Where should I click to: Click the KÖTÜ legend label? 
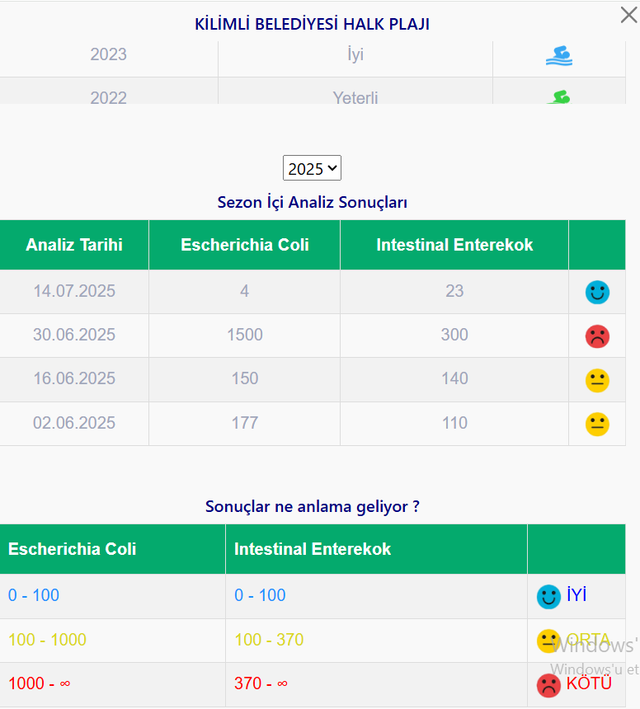(x=589, y=683)
